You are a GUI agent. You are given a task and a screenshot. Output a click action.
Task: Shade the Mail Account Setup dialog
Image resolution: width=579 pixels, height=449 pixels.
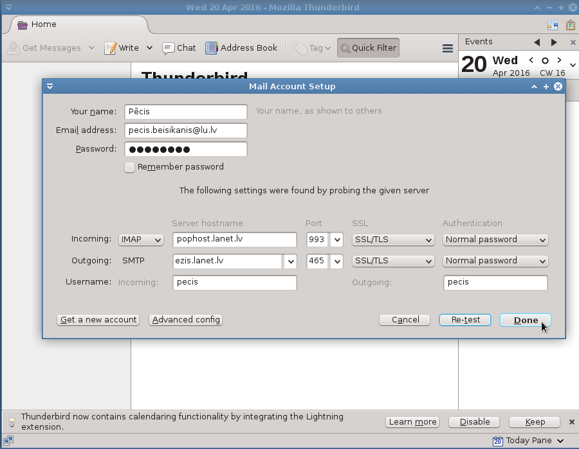pyautogui.click(x=534, y=87)
